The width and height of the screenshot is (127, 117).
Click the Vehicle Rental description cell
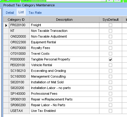[64, 65]
